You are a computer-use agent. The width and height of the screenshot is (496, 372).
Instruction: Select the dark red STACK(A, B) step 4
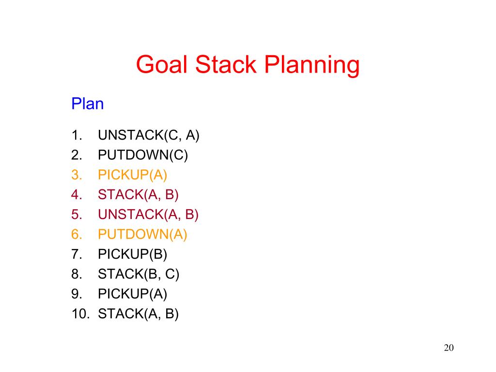click(x=138, y=195)
